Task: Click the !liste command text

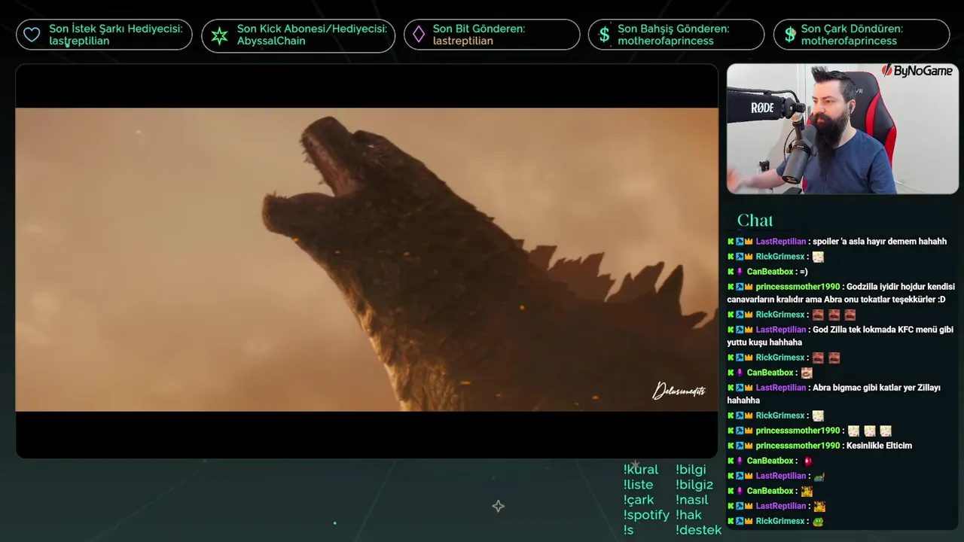Action: 639,485
